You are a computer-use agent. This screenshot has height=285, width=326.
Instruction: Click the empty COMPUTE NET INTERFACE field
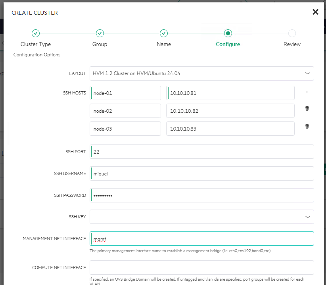click(201, 268)
